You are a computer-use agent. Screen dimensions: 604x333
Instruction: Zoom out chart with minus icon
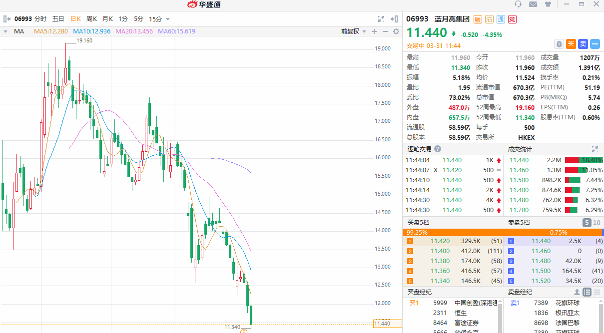[385, 31]
